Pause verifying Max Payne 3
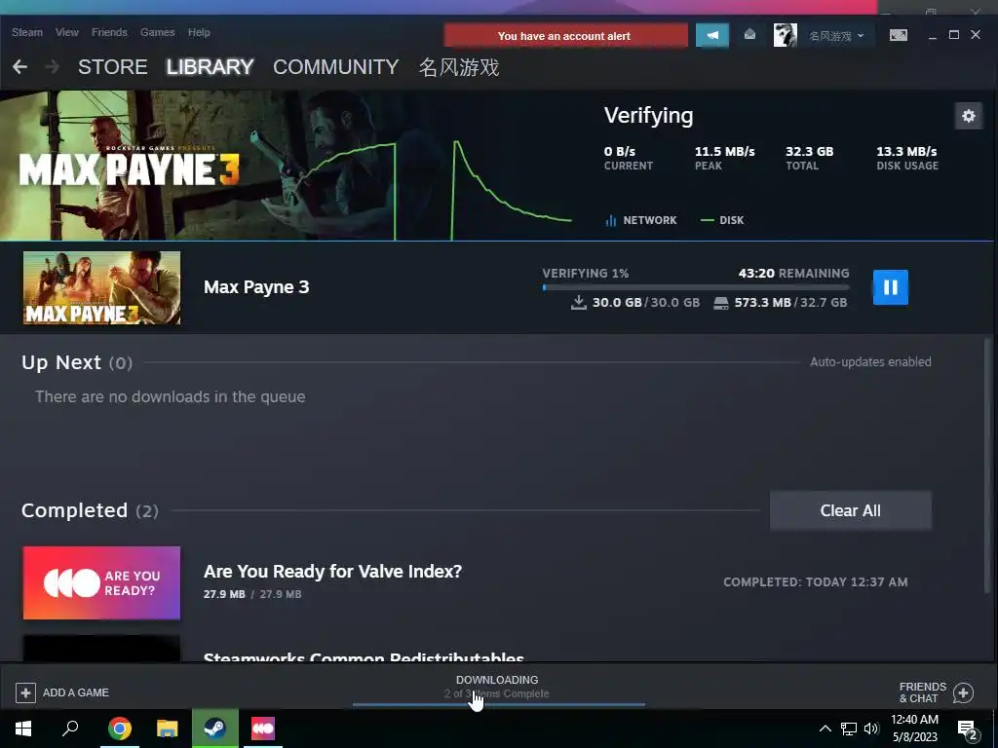The image size is (998, 748). coord(890,287)
